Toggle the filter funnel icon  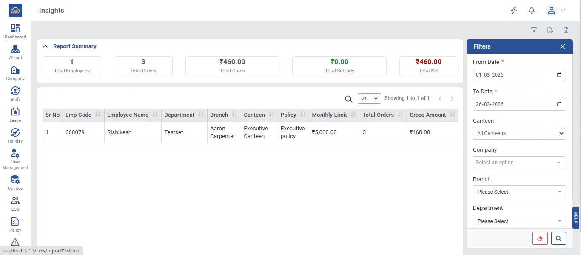[x=534, y=30]
